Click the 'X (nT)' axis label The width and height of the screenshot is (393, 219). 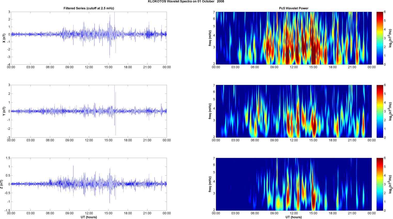click(4, 38)
